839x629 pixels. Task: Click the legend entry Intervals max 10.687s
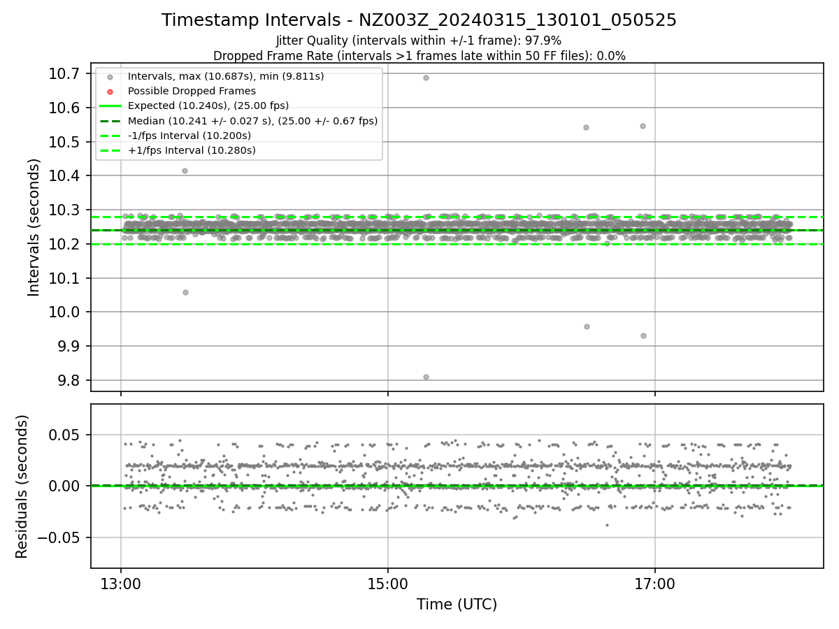(226, 76)
